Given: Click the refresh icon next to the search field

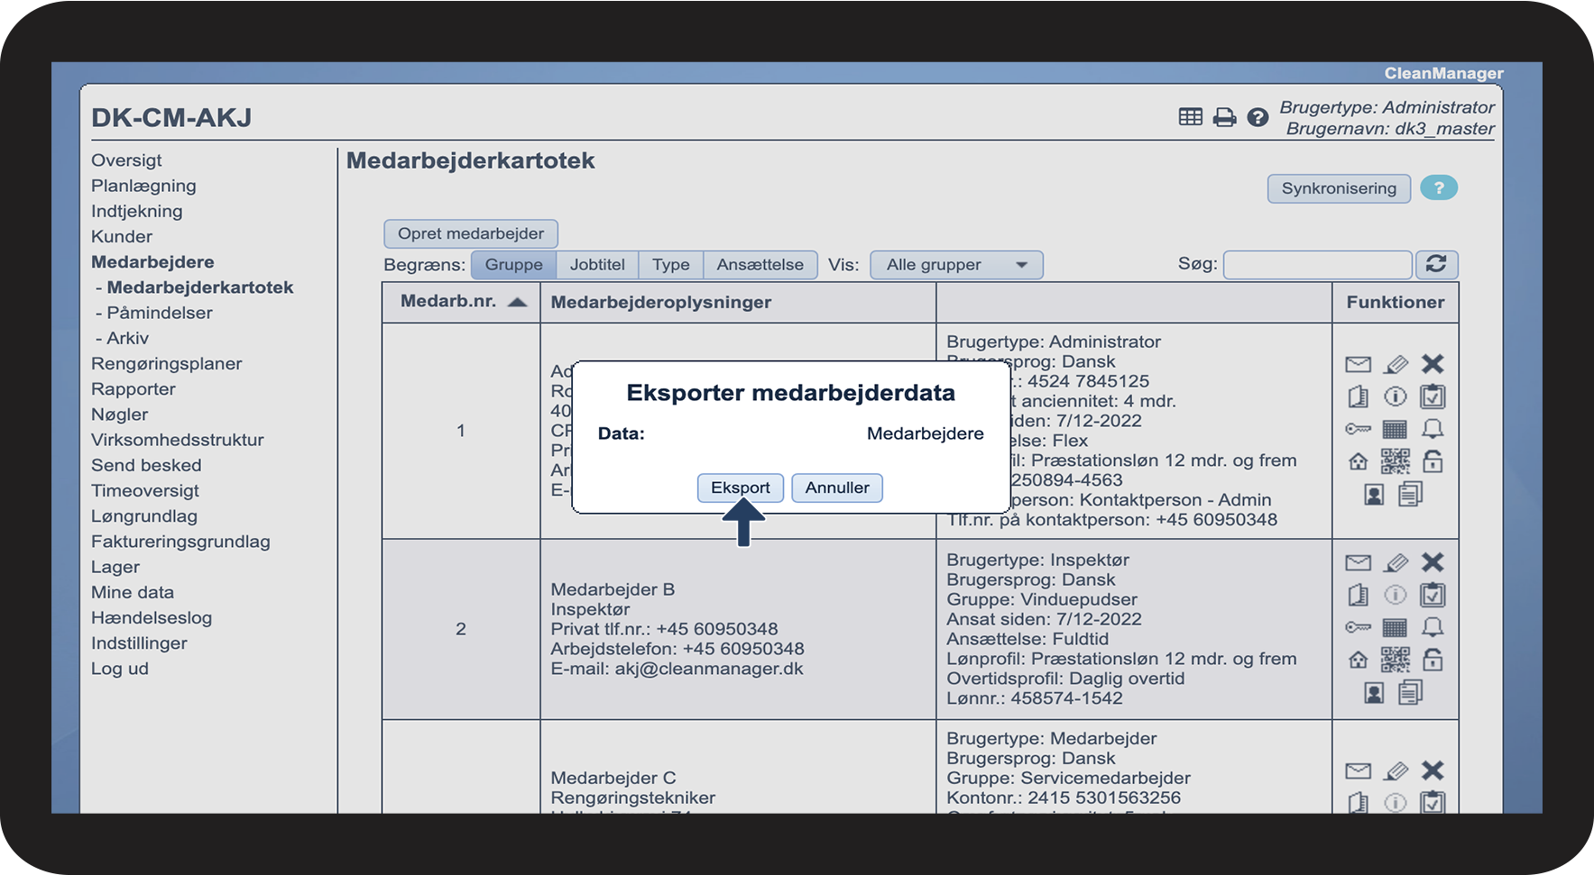Looking at the screenshot, I should pyautogui.click(x=1436, y=264).
